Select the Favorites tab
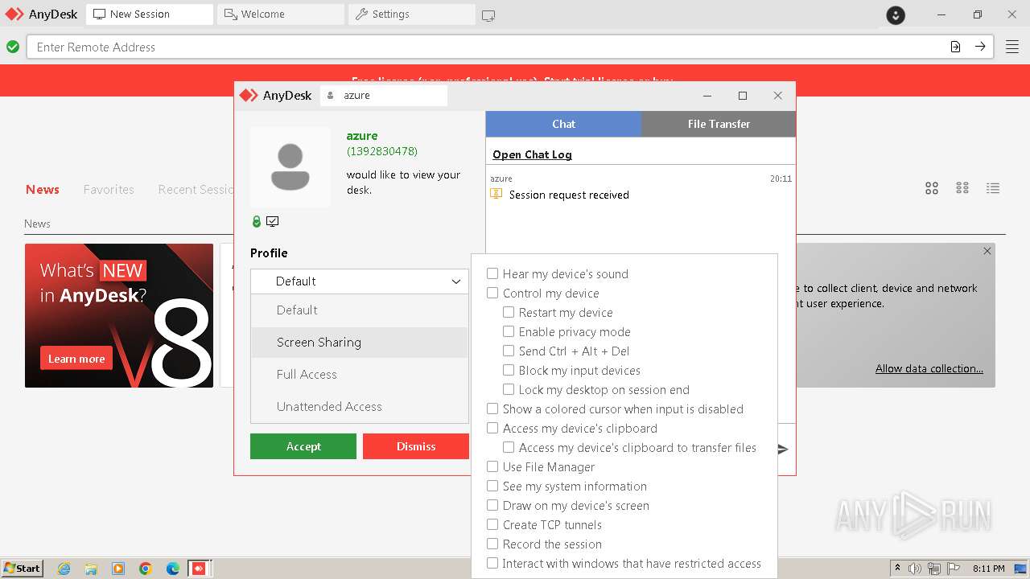1030x579 pixels. pos(109,190)
